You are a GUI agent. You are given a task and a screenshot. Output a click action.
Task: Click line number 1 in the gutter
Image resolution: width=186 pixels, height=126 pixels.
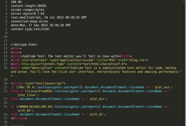[6, 2]
